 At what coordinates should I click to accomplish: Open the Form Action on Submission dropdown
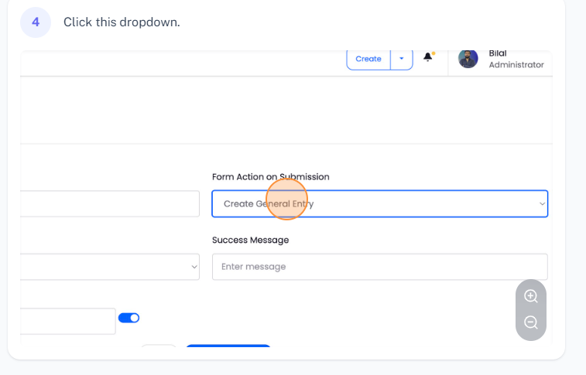click(379, 204)
